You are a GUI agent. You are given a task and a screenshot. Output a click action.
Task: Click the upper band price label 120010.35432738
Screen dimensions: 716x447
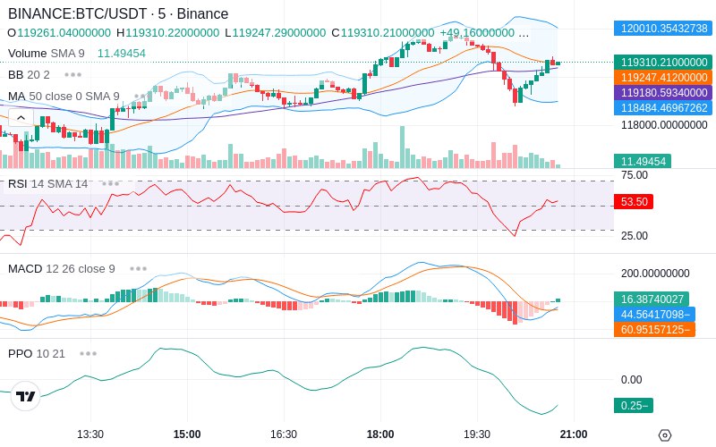tap(663, 29)
